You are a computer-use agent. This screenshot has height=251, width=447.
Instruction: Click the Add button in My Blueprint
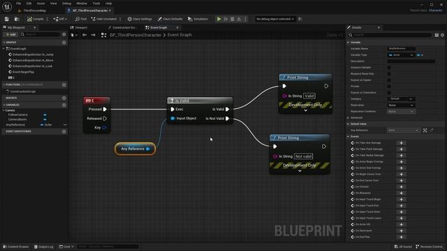click(x=11, y=34)
